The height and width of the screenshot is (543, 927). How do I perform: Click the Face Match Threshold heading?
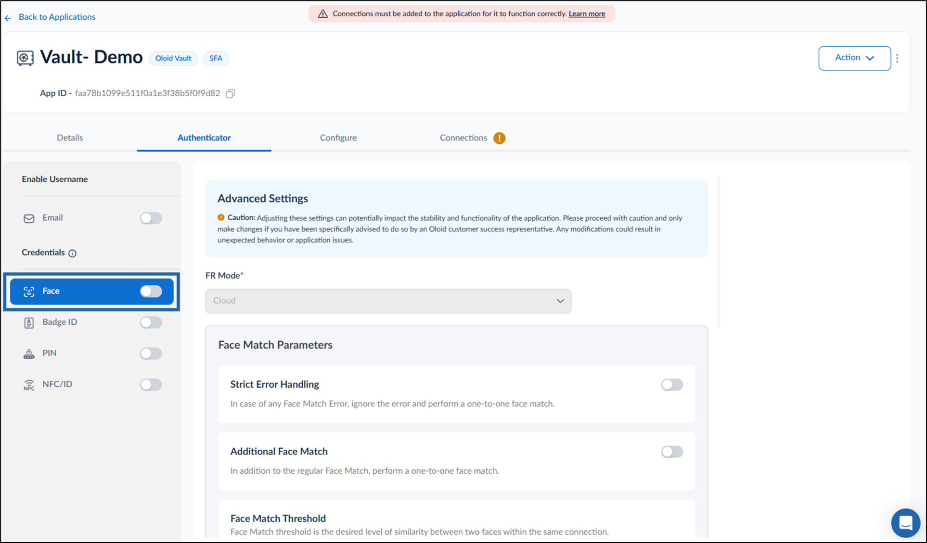(x=278, y=518)
